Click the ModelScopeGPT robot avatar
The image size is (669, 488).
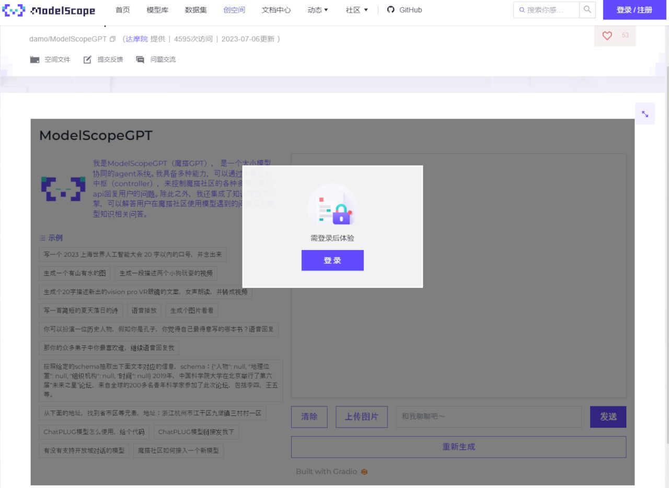point(63,189)
